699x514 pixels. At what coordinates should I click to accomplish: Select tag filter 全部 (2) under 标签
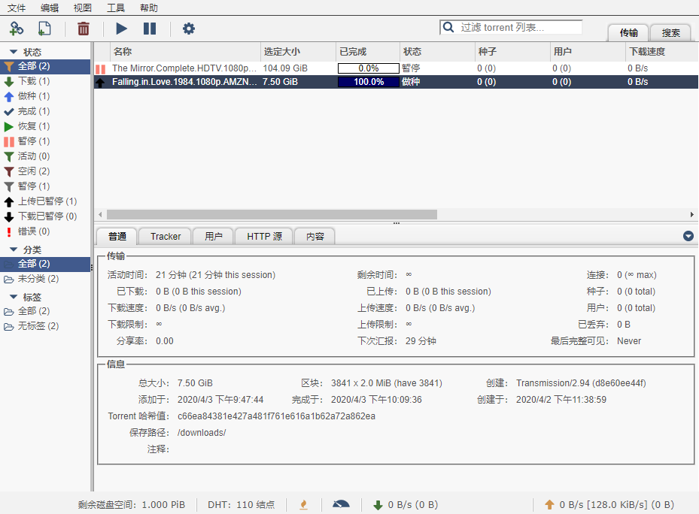point(45,311)
